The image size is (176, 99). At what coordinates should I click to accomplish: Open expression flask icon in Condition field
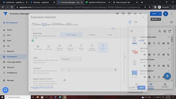click(116, 70)
